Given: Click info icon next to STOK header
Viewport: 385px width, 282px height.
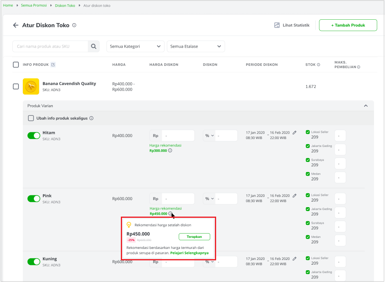Looking at the screenshot, I should point(318,65).
